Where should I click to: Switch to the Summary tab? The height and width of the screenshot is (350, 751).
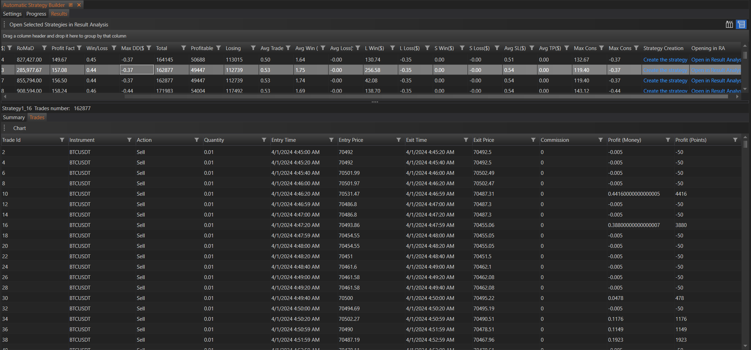point(14,117)
